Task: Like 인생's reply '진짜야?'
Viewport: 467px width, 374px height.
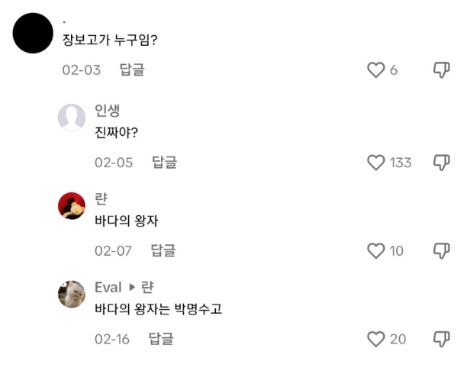Action: click(375, 163)
